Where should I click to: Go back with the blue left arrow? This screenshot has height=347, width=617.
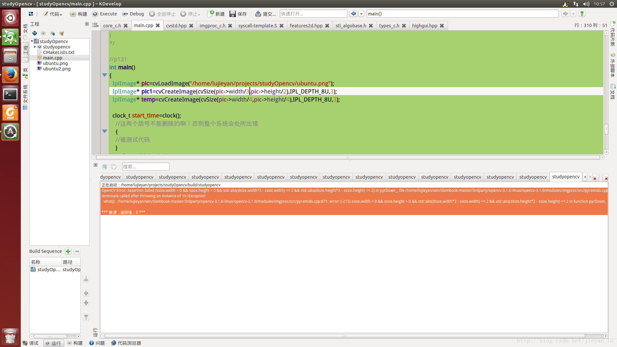pos(353,13)
